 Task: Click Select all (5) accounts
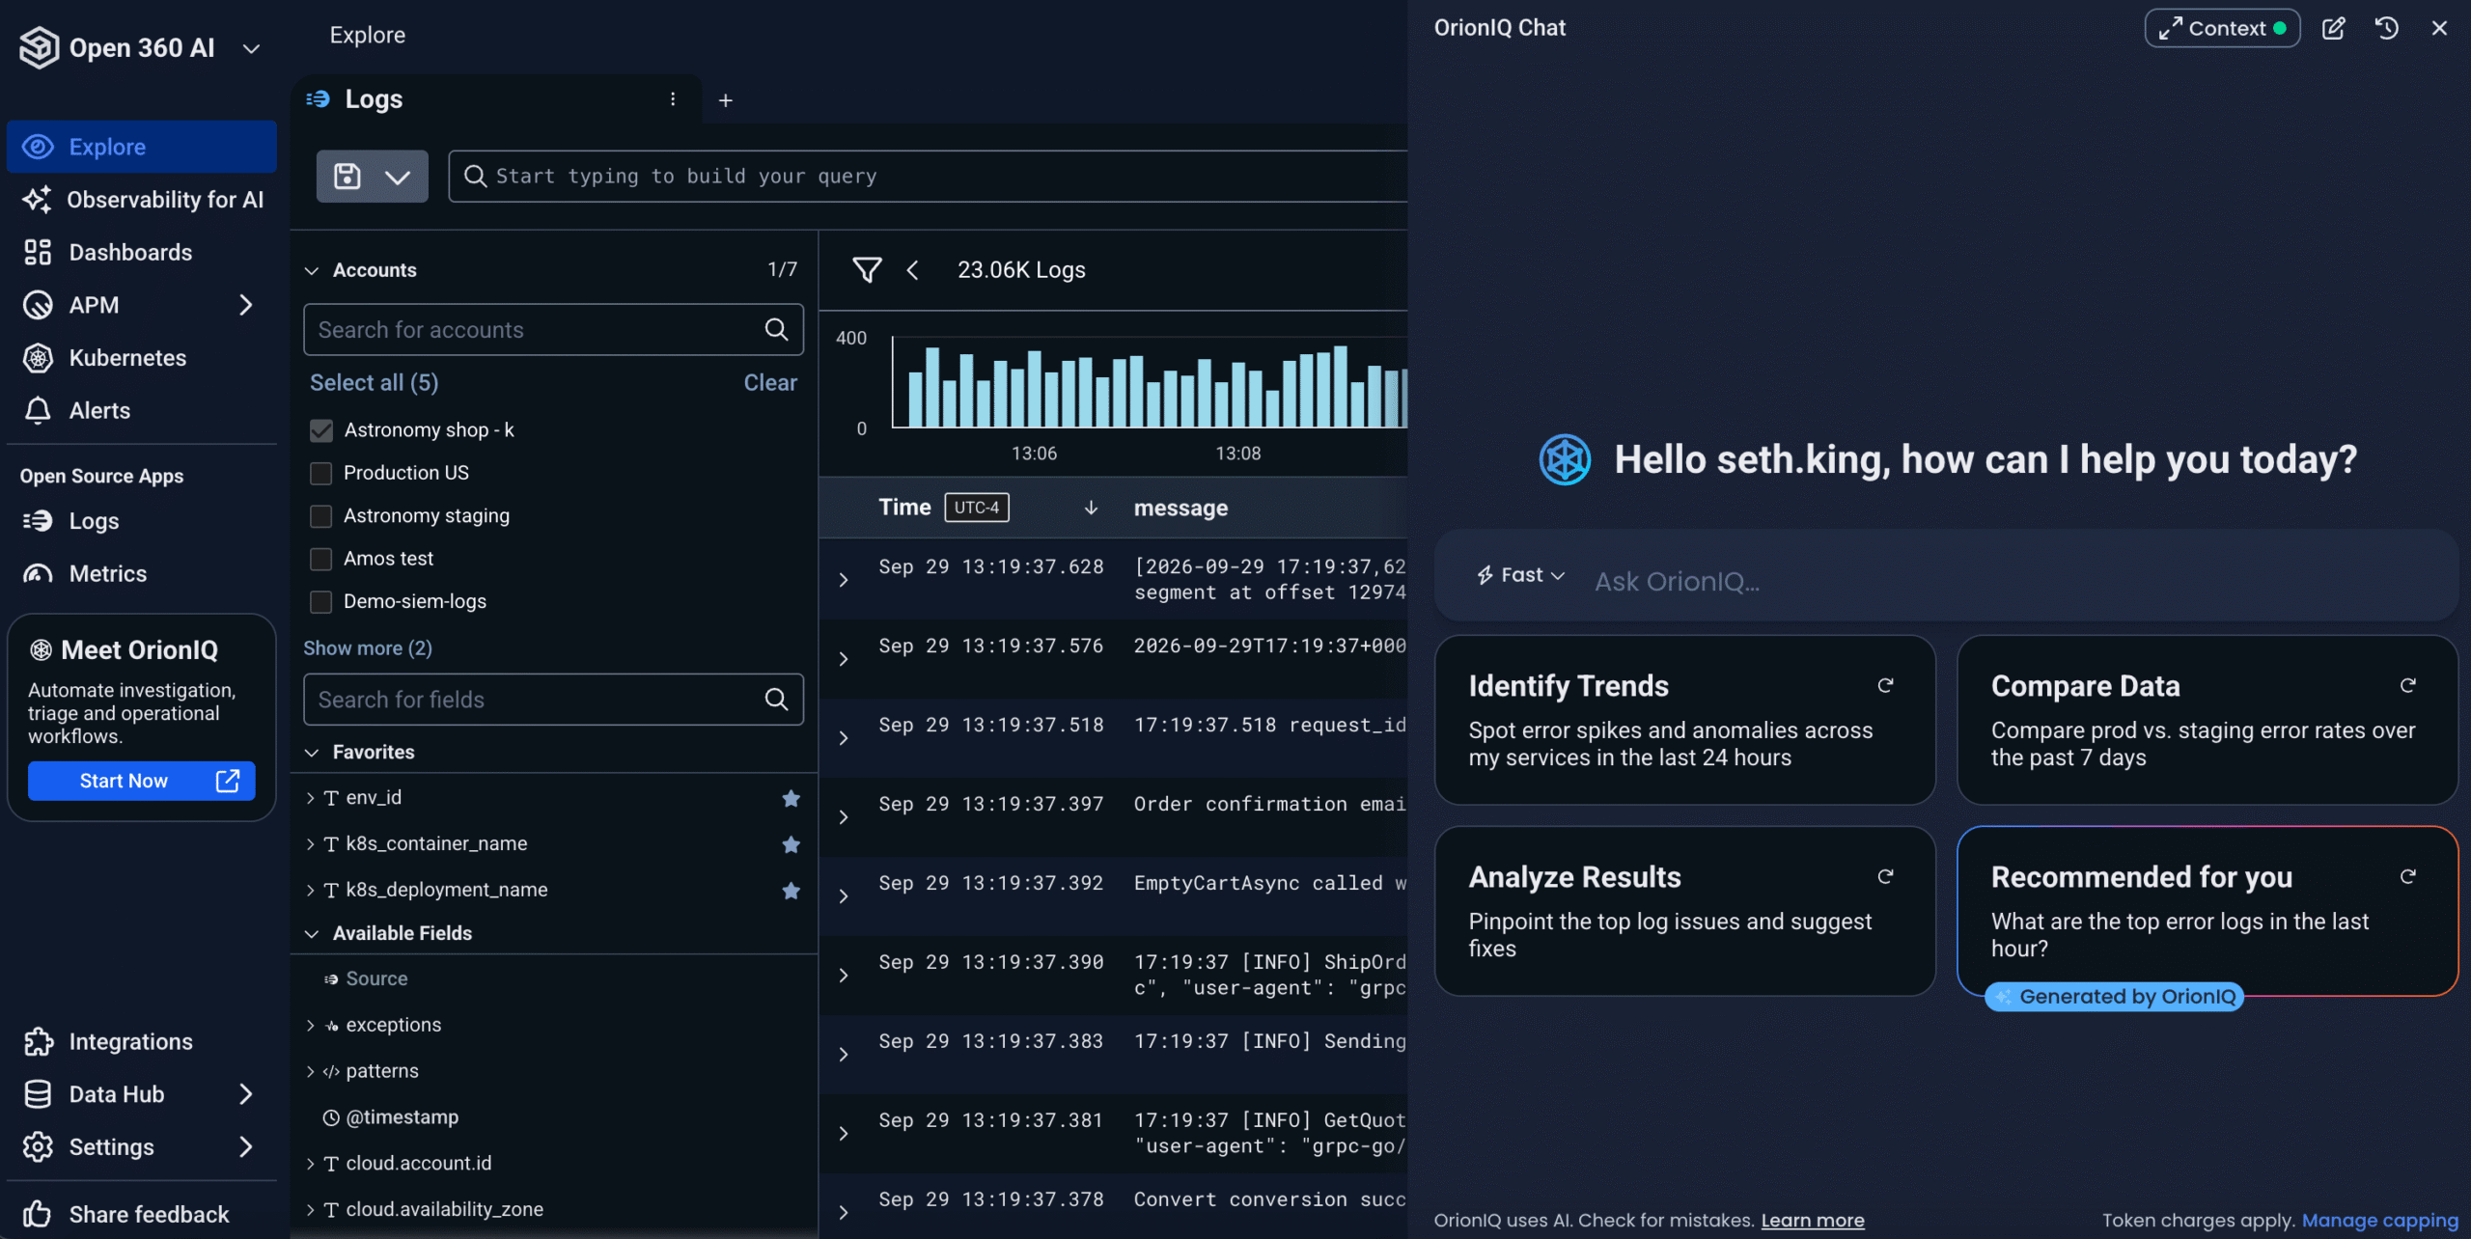click(x=375, y=383)
